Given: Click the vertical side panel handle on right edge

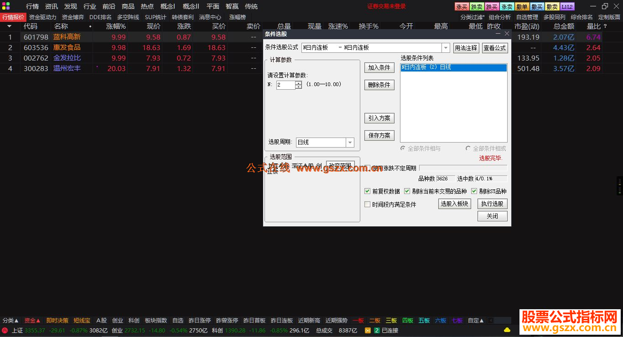Looking at the screenshot, I should pos(619,186).
